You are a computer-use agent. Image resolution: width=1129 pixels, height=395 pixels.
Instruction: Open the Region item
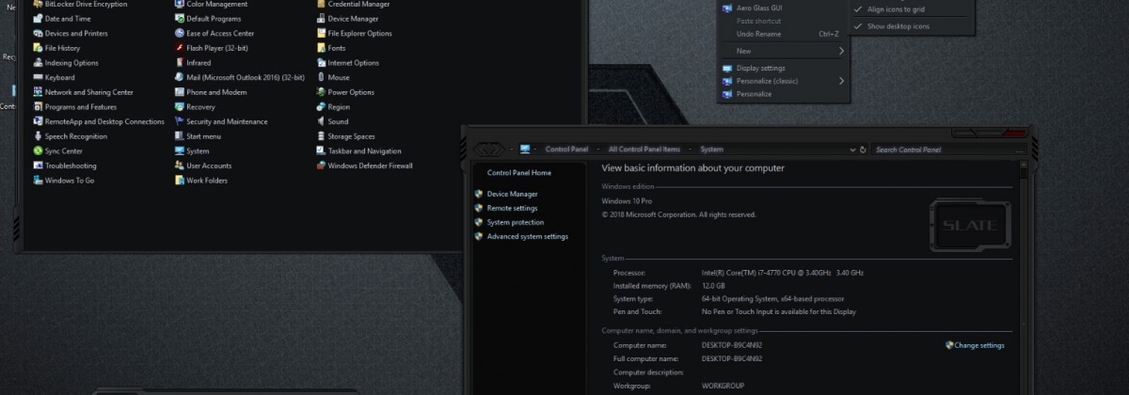pyautogui.click(x=332, y=107)
